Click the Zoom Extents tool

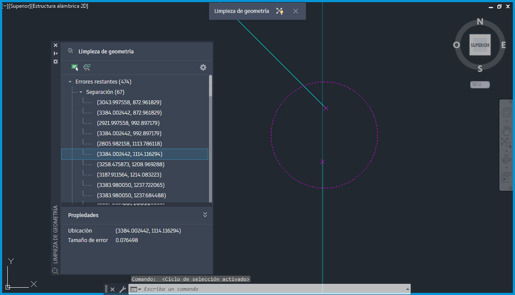pyautogui.click(x=506, y=143)
